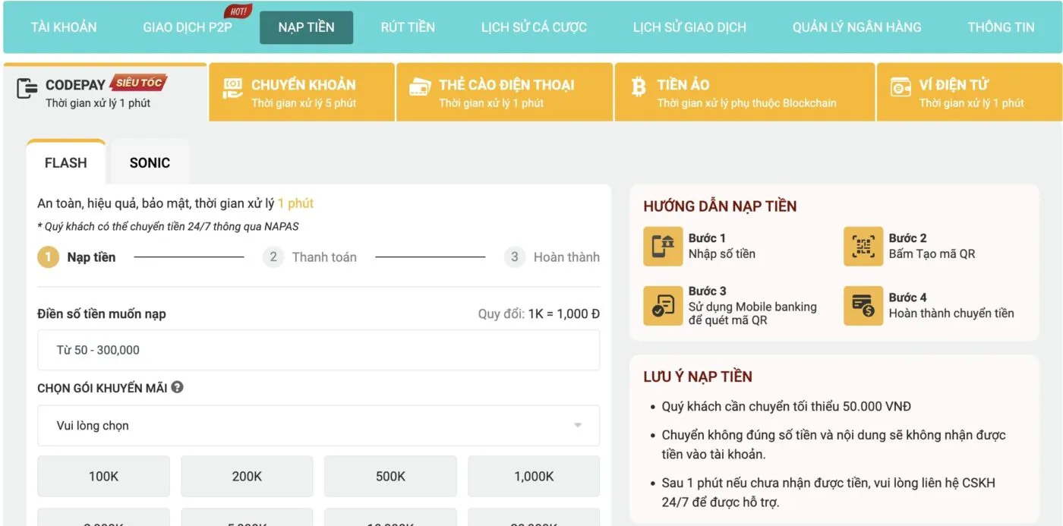Click the deposit amount input field

[318, 350]
